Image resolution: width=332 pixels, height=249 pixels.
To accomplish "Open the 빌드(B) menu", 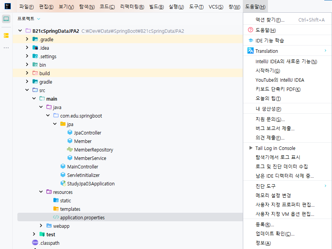I will tap(156, 7).
